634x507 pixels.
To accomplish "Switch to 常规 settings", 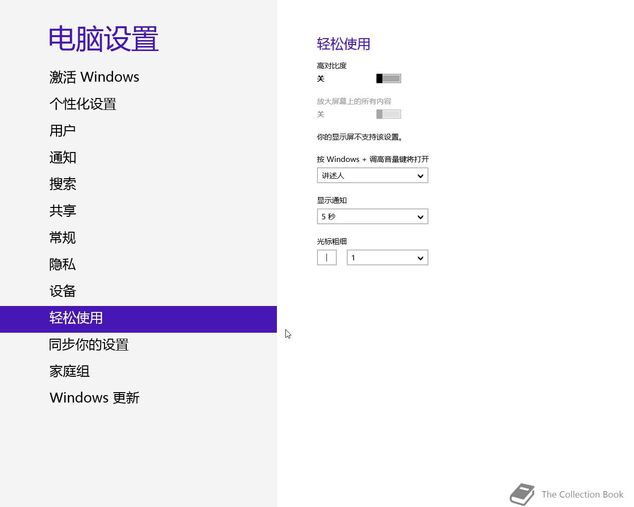I will tap(138, 237).
